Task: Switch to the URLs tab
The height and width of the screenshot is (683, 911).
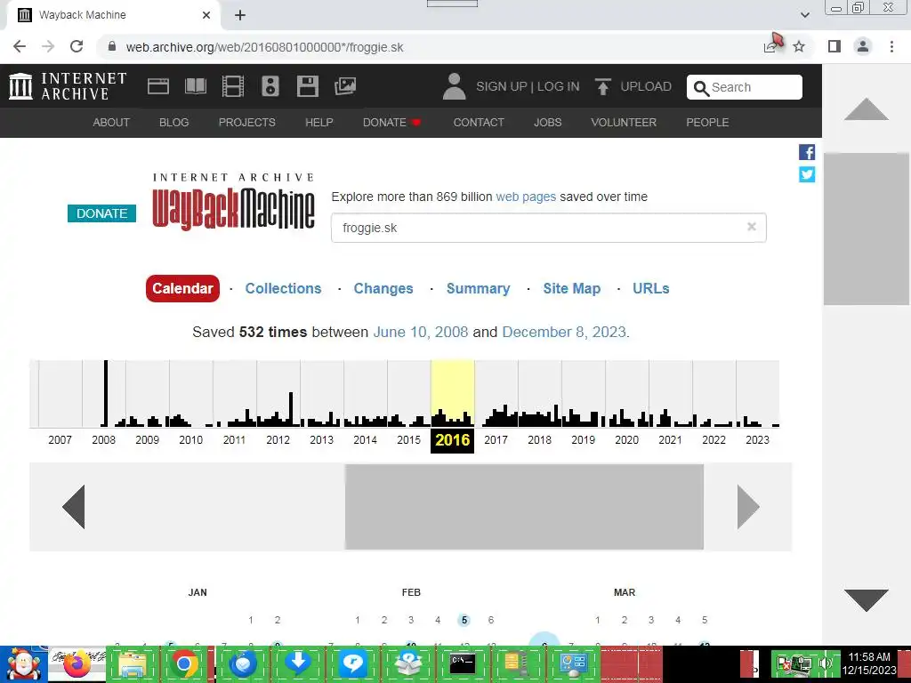Action: [650, 289]
